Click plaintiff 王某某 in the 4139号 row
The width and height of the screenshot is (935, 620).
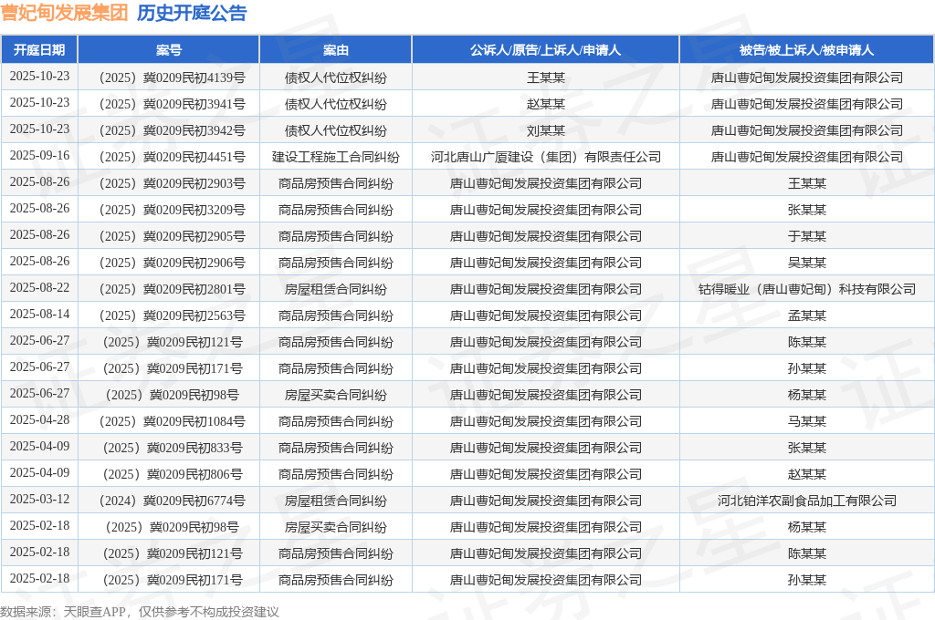coord(546,78)
